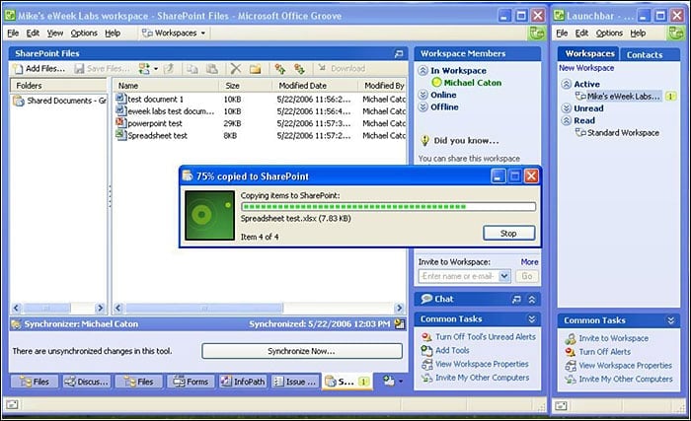Open the View menu in main window
Screen dimensions: 691x421
[x=55, y=33]
